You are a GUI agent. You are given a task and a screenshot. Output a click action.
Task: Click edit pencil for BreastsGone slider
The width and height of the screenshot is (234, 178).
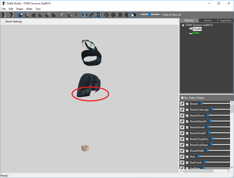click(182, 116)
